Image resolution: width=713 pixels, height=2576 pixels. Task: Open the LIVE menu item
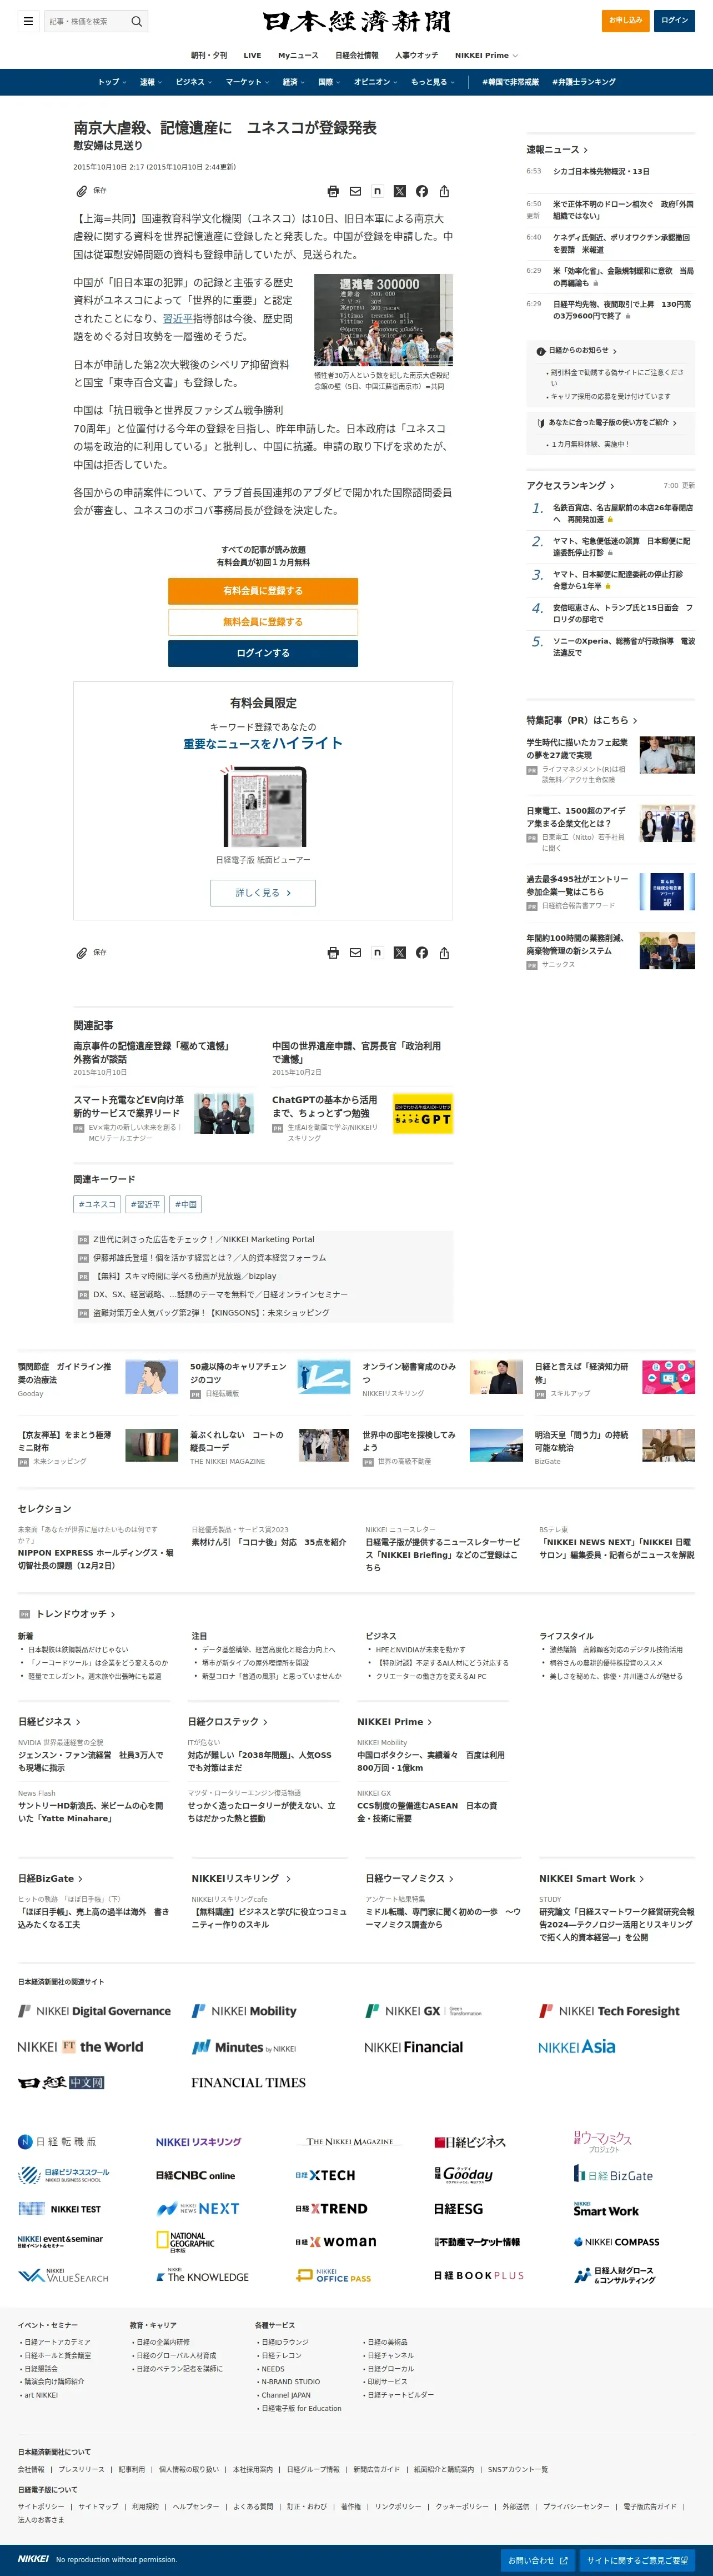point(253,56)
